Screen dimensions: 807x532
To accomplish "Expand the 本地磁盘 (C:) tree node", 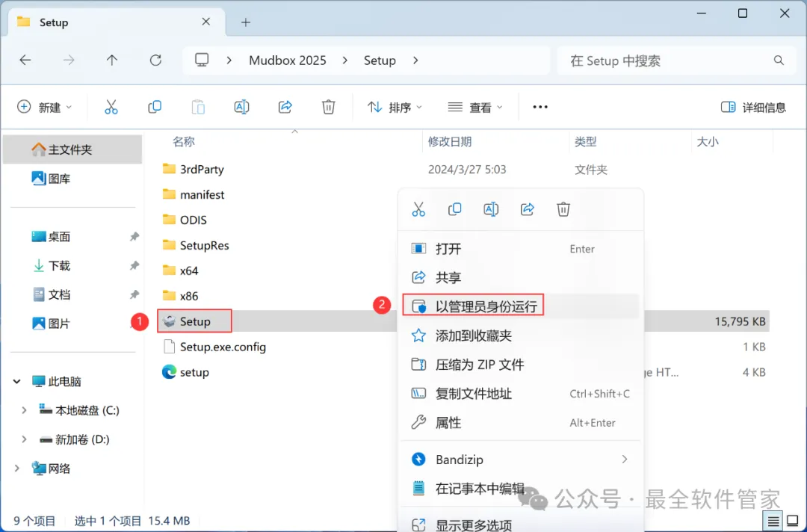I will pos(24,410).
